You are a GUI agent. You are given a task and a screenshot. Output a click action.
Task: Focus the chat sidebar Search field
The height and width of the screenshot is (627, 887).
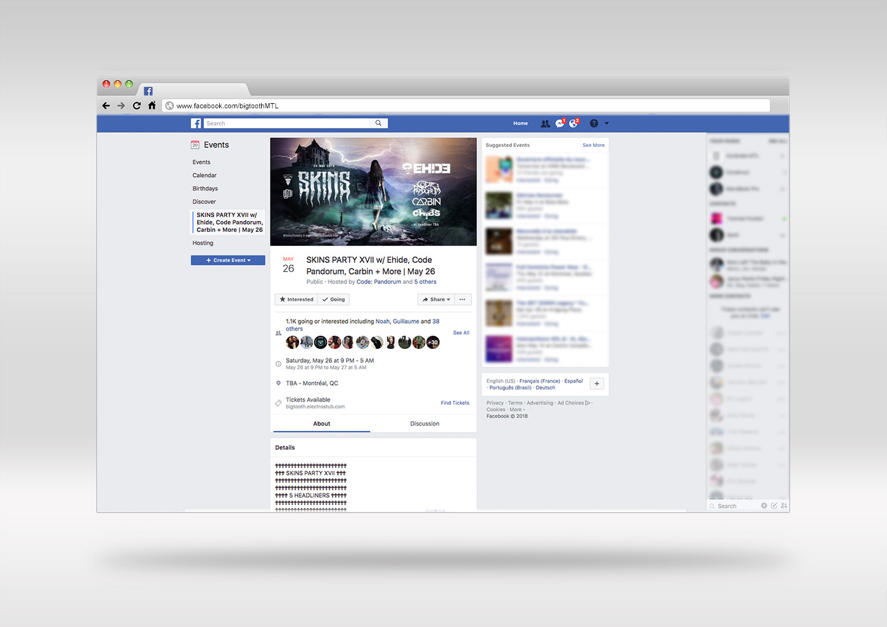click(x=732, y=506)
